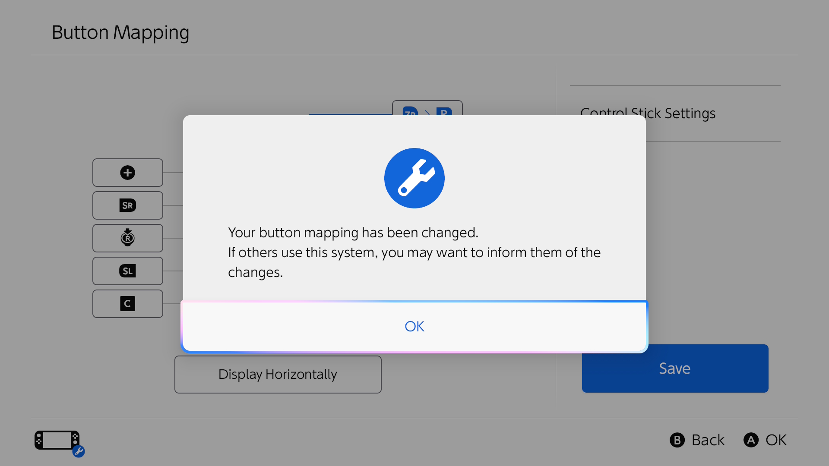Select the SL button mapping box

click(x=128, y=271)
